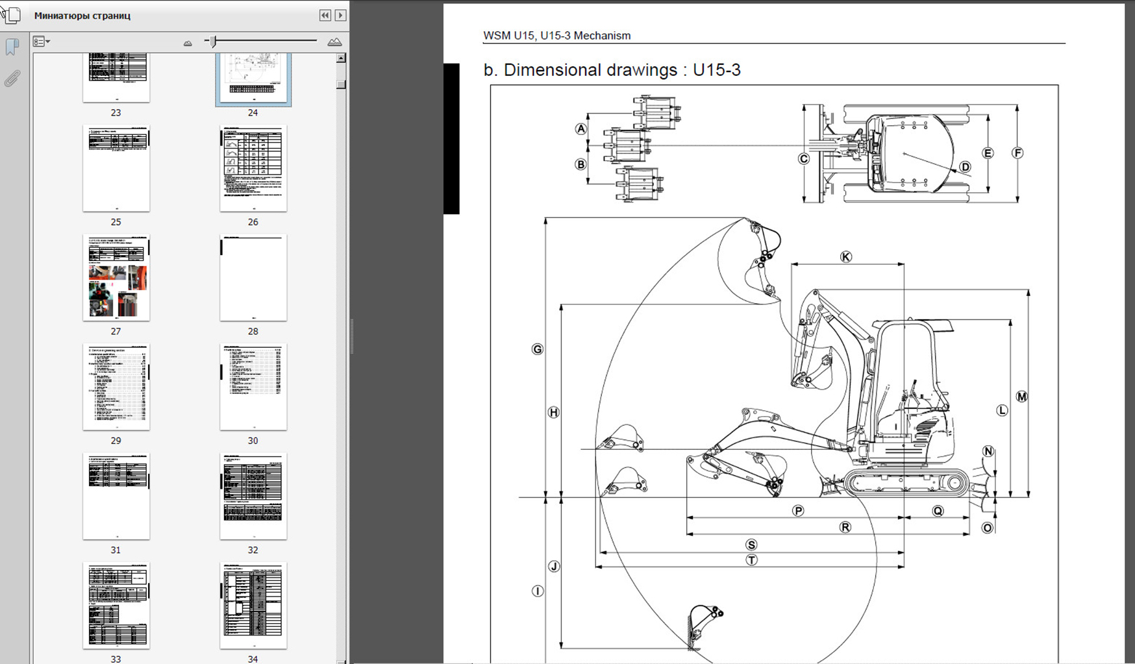This screenshot has width=1135, height=664.
Task: Click the right-arrow expand panel button
Action: point(340,15)
